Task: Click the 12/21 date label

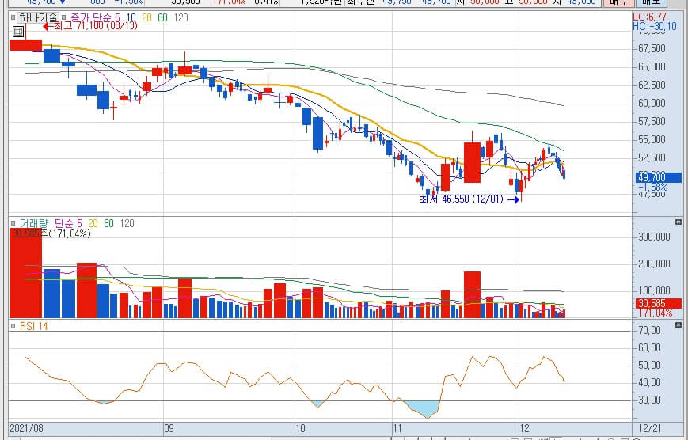Action: click(x=648, y=428)
